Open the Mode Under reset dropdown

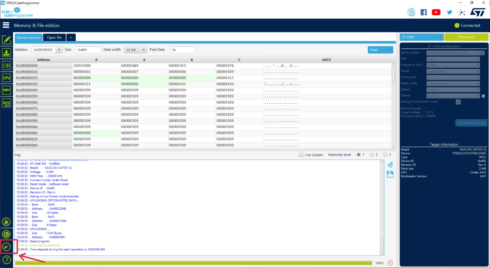tap(453, 71)
